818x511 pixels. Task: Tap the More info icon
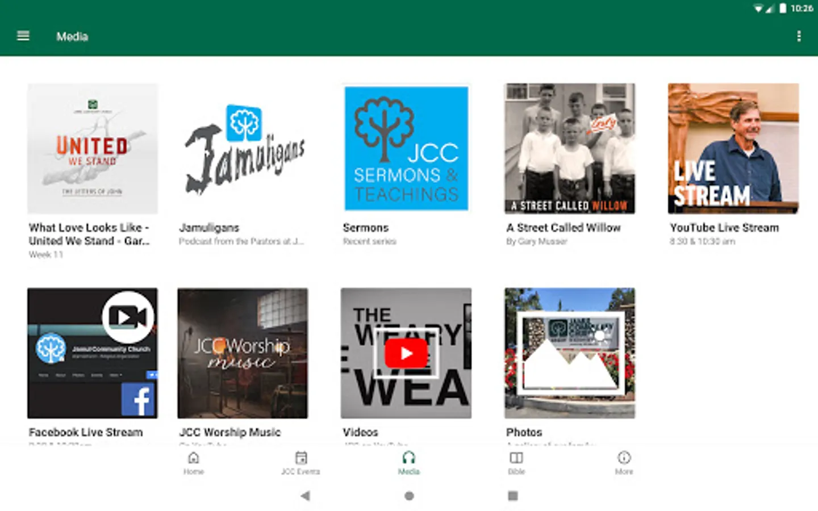(624, 458)
